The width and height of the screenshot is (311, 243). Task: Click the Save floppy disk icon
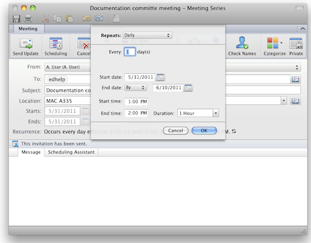(16, 18)
